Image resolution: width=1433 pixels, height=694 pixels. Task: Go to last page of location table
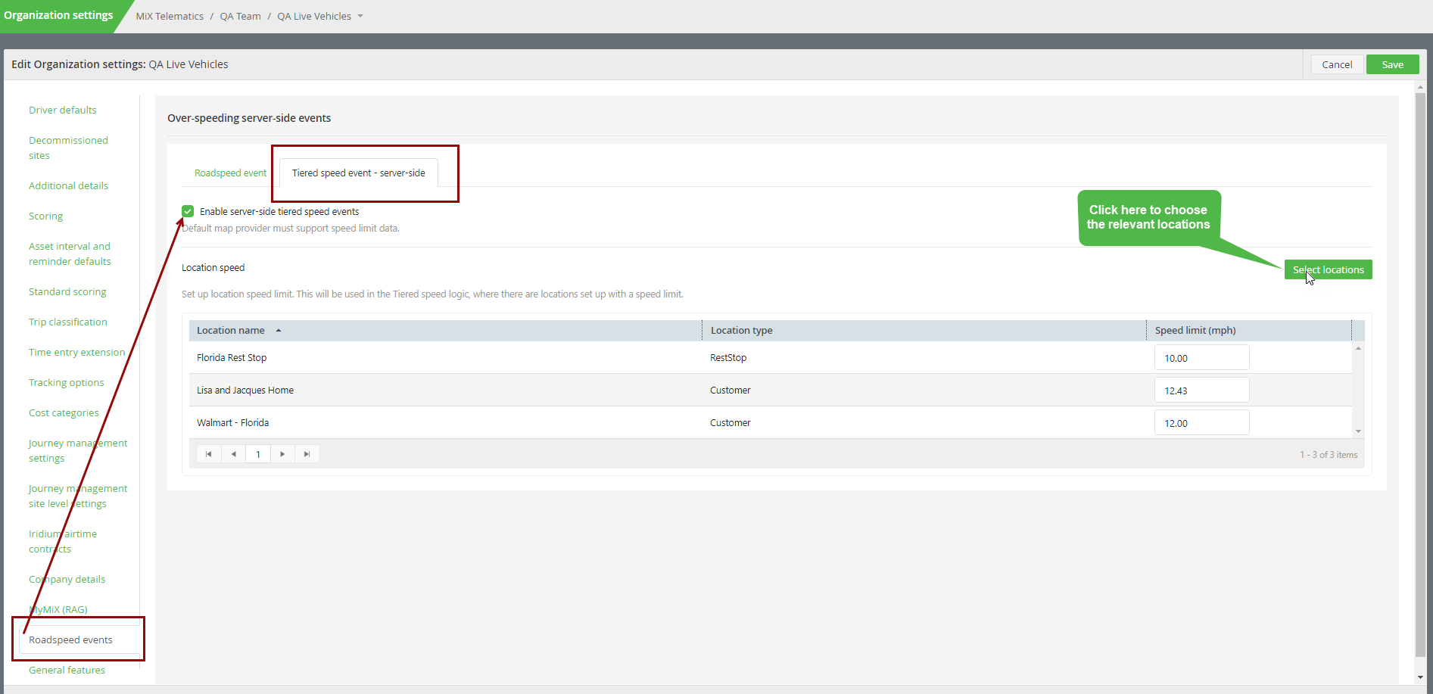[x=307, y=454]
